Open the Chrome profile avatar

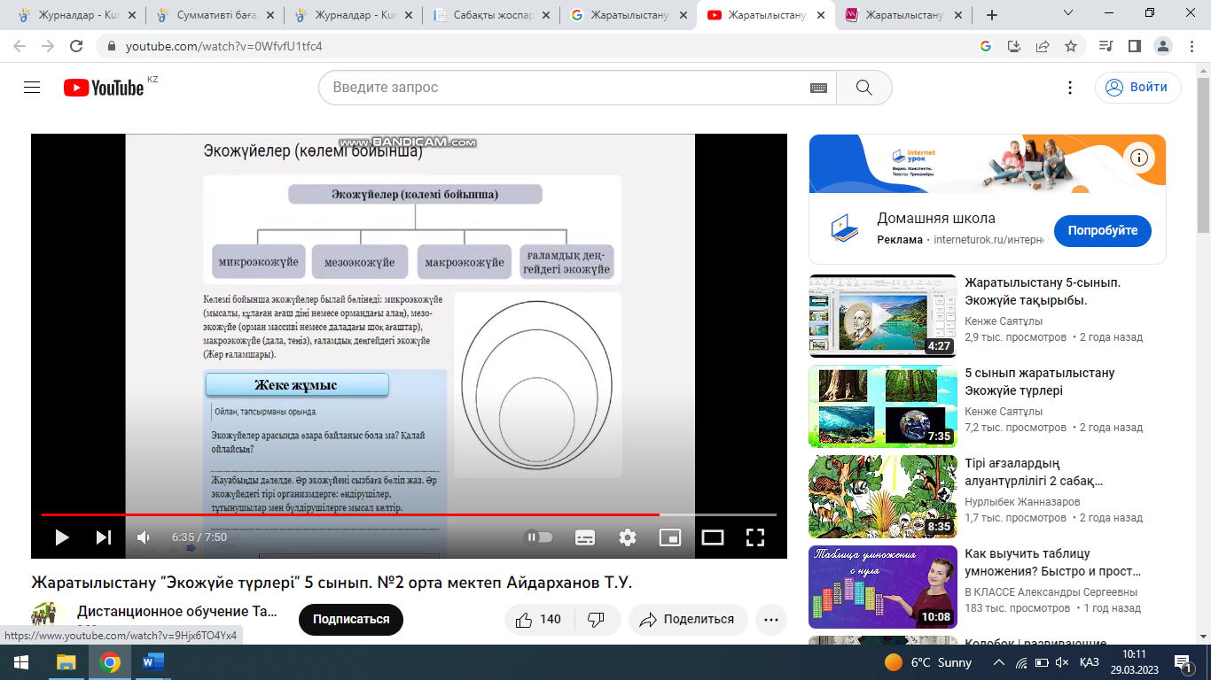(1162, 46)
